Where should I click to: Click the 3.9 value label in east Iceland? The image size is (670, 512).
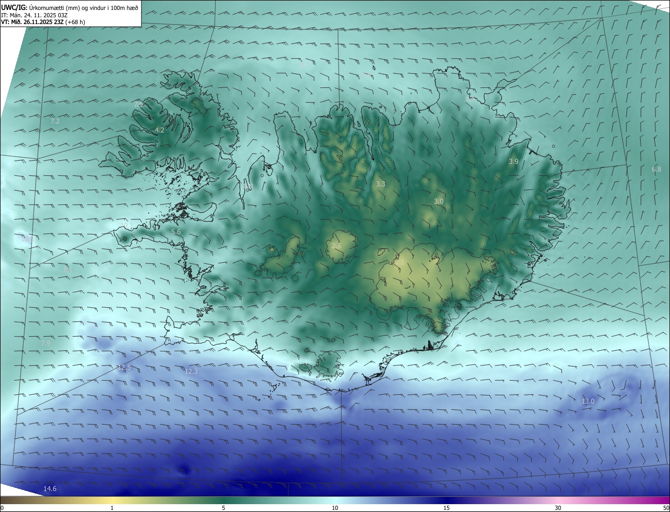coord(513,162)
